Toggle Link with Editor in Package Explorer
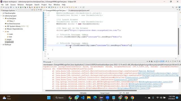The width and height of the screenshot is (181, 101). 35,10
